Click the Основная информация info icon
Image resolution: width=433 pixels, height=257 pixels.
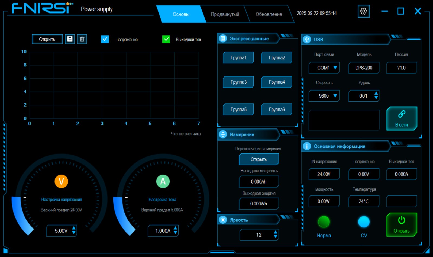pos(307,146)
